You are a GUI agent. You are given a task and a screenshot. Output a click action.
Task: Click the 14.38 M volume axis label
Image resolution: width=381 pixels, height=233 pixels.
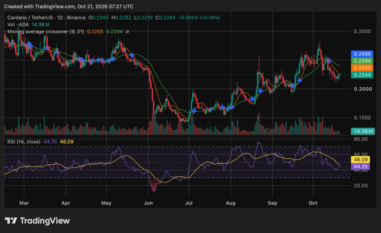(x=363, y=131)
